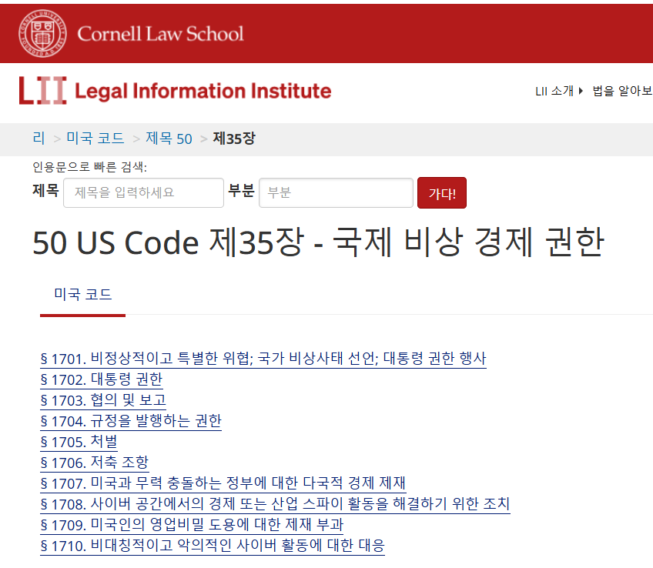Viewport: 653px width, 568px height.
Task: Click the '인용문으로 빠른 검색:' label
Action: pos(89,167)
